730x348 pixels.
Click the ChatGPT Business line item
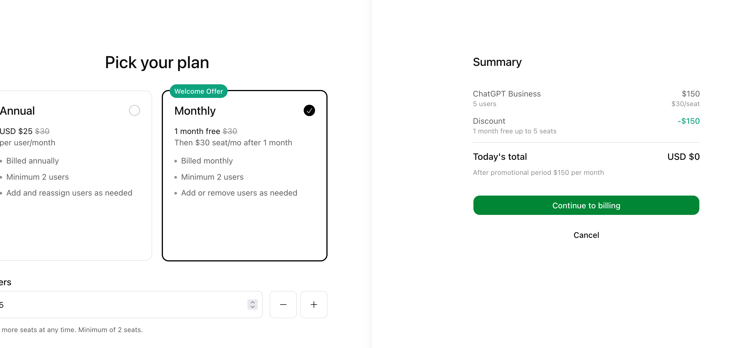pos(507,94)
